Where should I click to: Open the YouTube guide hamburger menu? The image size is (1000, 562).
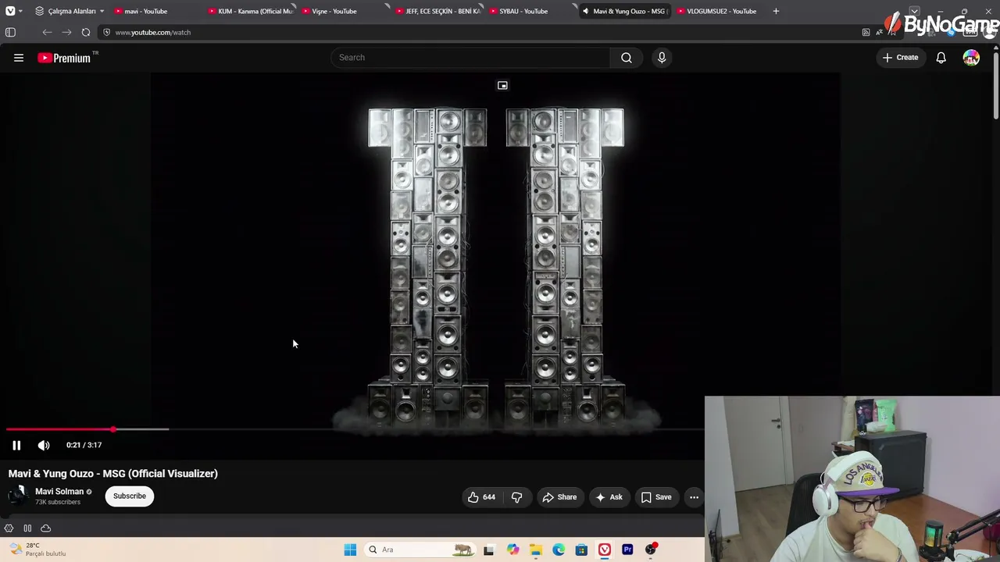19,58
